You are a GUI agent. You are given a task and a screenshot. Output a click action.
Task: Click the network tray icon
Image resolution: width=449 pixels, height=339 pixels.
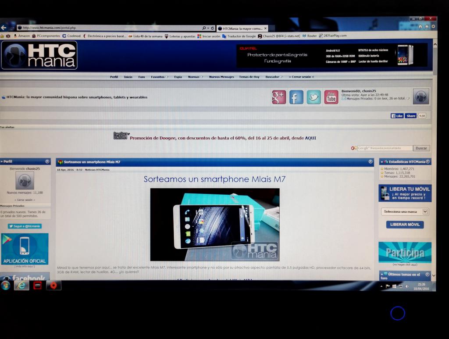pyautogui.click(x=401, y=286)
